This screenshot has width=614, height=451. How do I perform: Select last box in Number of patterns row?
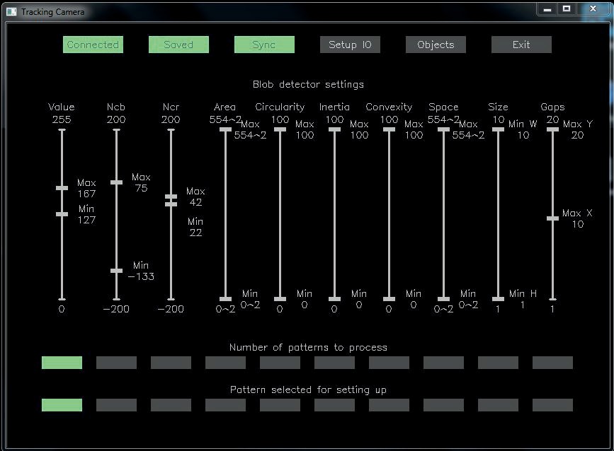tap(552, 363)
